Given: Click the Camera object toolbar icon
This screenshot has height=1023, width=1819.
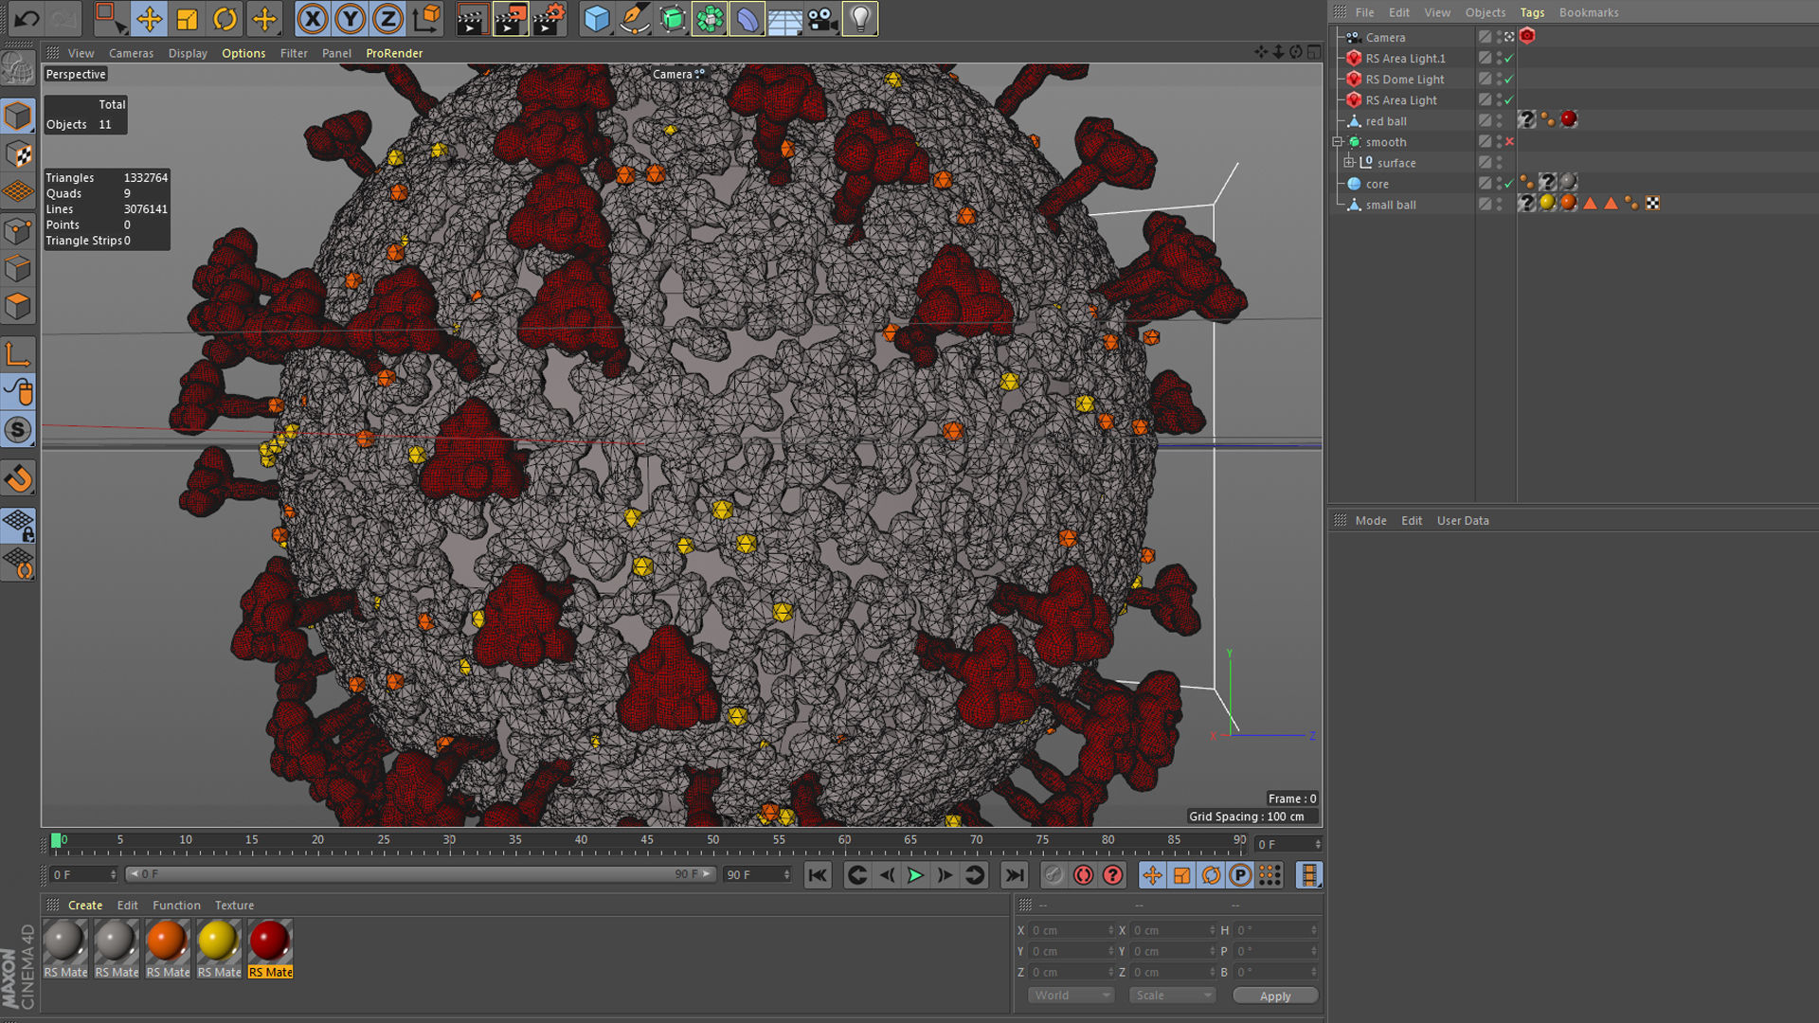Looking at the screenshot, I should (x=821, y=18).
